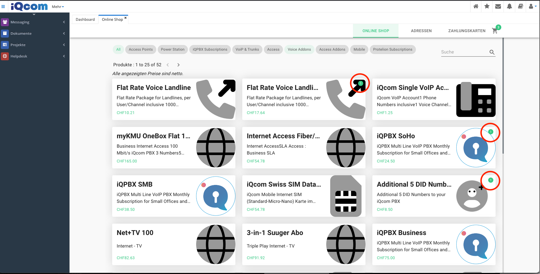Open iQPBX SoHo product title

[x=396, y=136]
